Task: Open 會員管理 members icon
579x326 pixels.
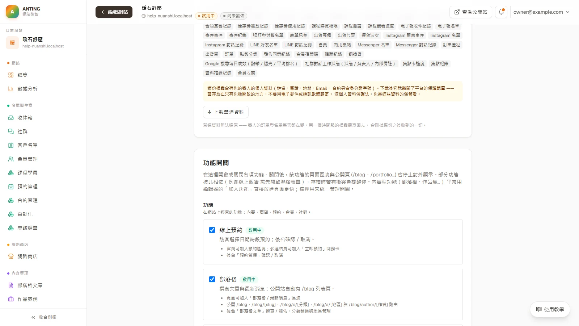Action: (x=11, y=159)
